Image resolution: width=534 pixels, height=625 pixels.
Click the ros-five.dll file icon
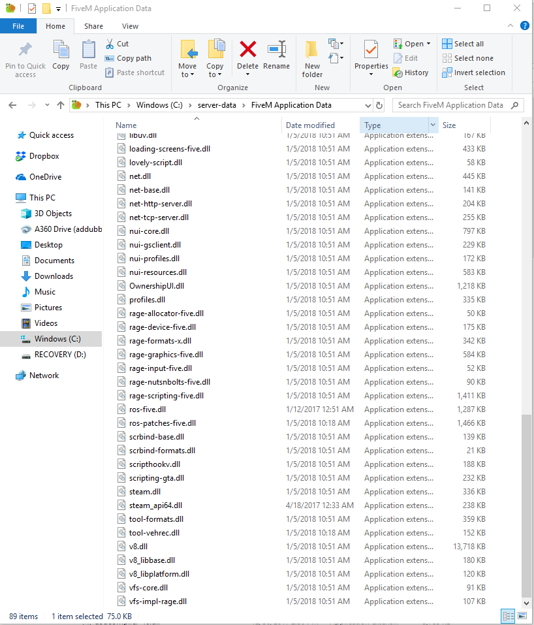(x=121, y=409)
